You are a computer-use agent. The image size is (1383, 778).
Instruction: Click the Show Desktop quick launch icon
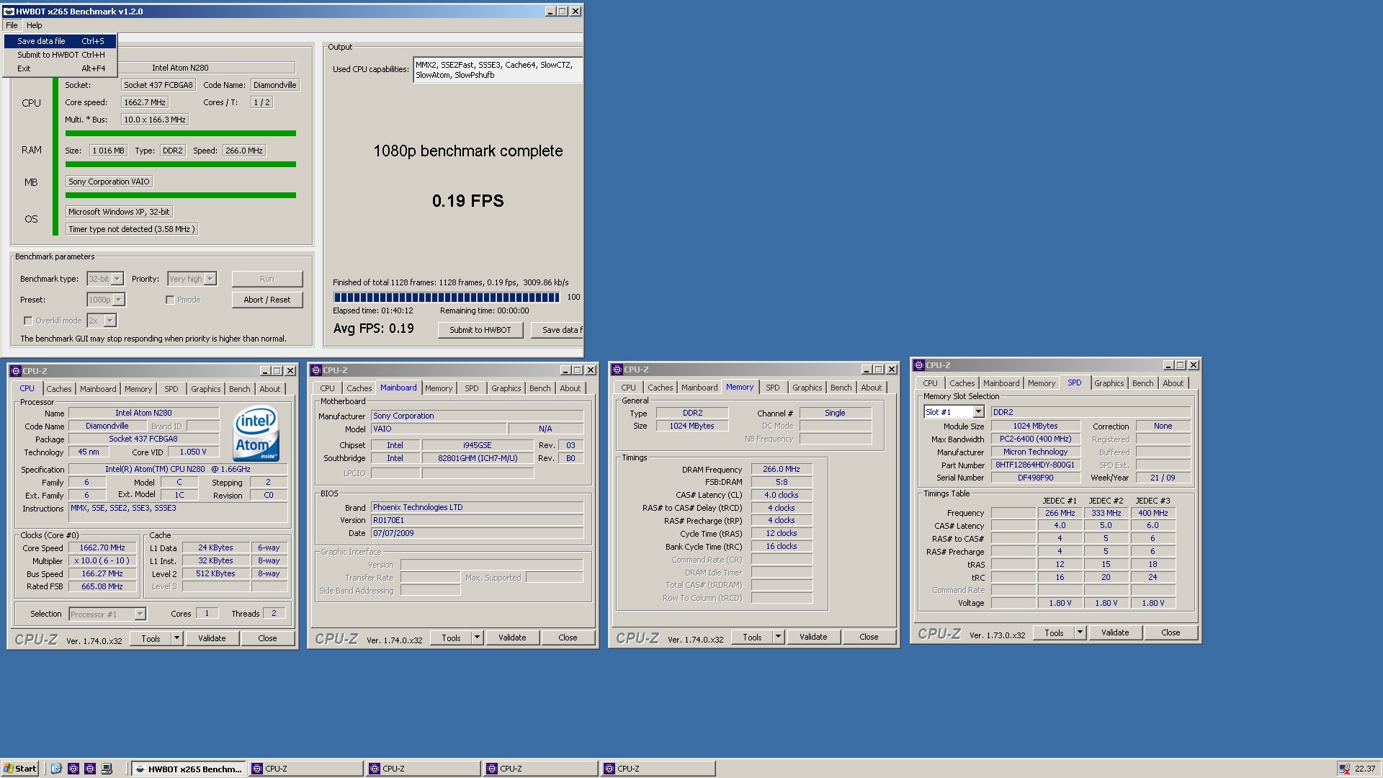pyautogui.click(x=107, y=769)
